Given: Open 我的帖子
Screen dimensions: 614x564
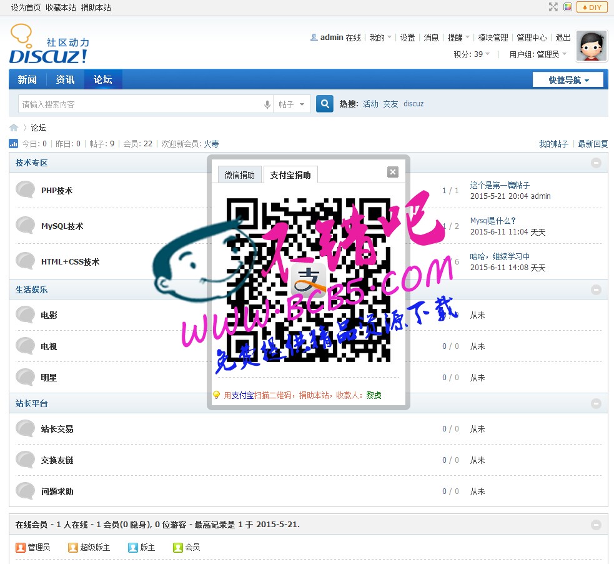Looking at the screenshot, I should (553, 144).
